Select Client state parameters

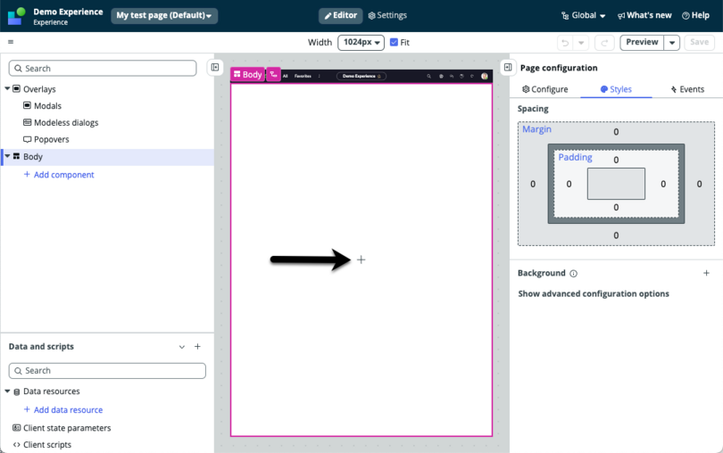(67, 428)
